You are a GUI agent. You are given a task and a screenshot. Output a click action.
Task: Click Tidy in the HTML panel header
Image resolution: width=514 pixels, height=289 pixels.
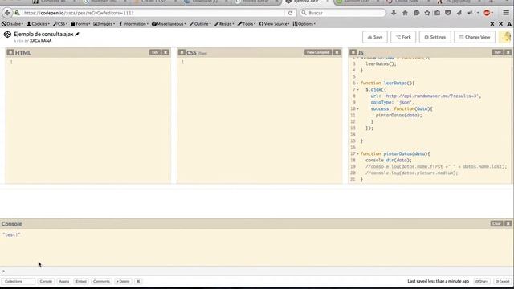tap(155, 52)
